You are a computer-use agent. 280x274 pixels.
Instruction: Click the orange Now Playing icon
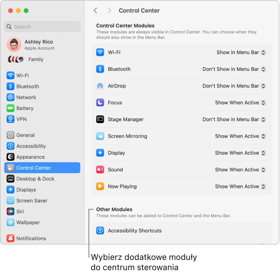tap(100, 186)
